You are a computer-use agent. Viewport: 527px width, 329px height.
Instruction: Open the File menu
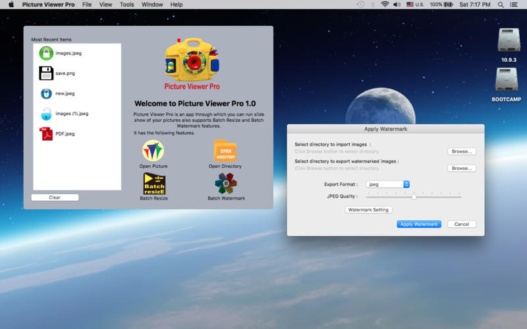tap(87, 5)
